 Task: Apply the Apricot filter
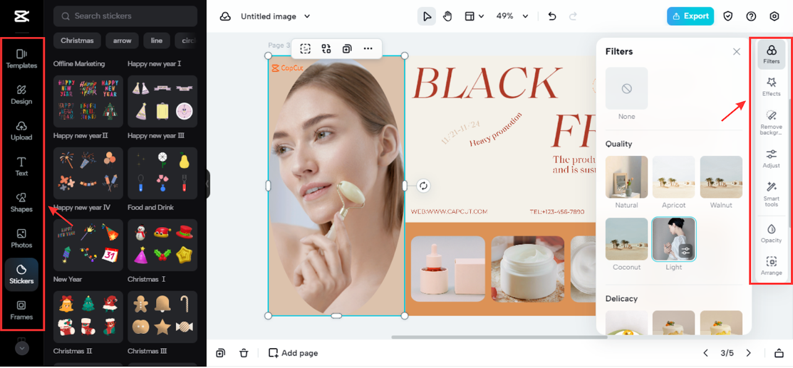click(673, 177)
